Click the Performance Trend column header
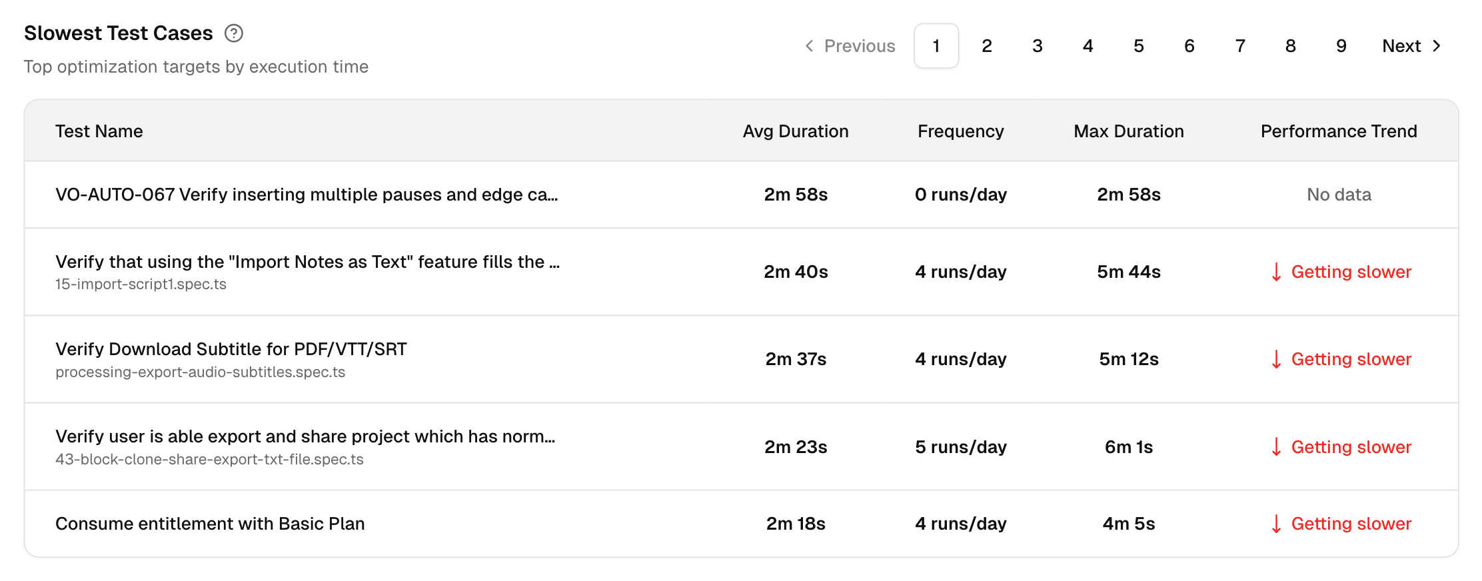 coord(1339,131)
